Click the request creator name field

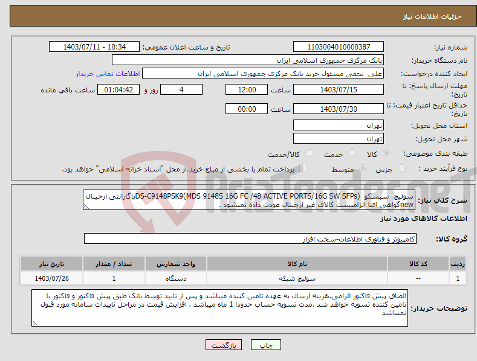click(263, 74)
